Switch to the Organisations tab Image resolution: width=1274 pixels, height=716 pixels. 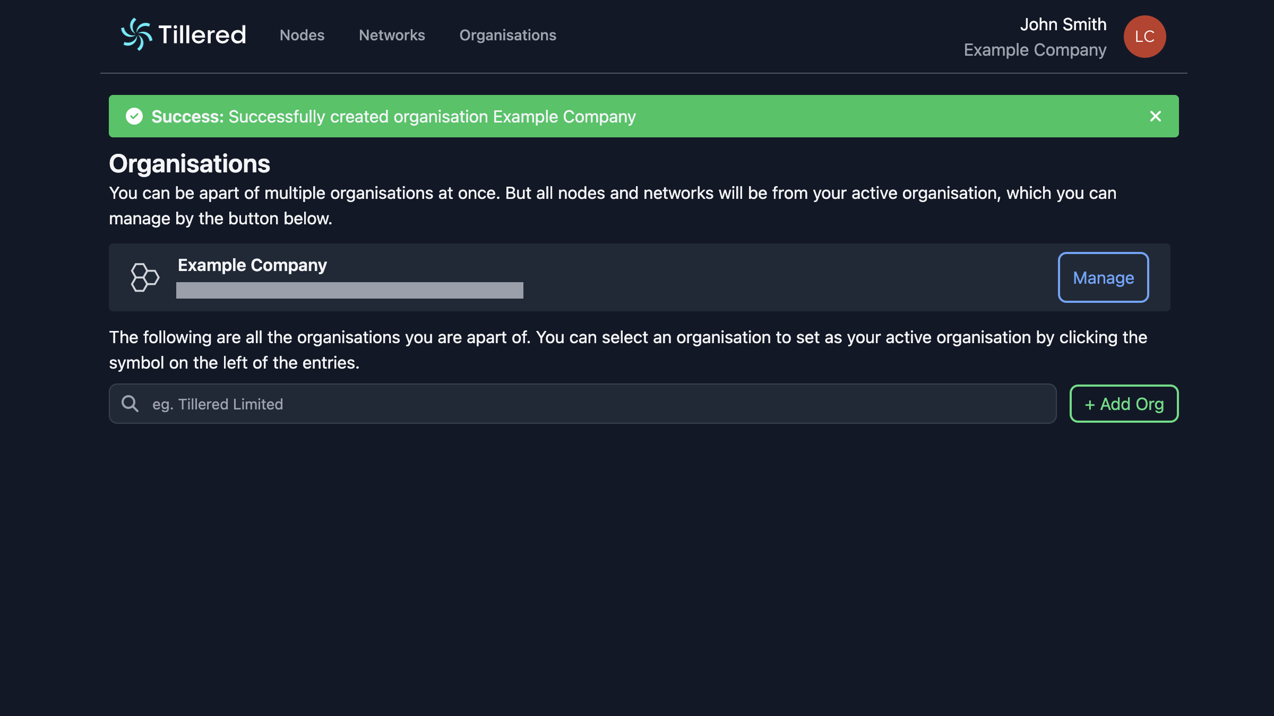(x=507, y=35)
